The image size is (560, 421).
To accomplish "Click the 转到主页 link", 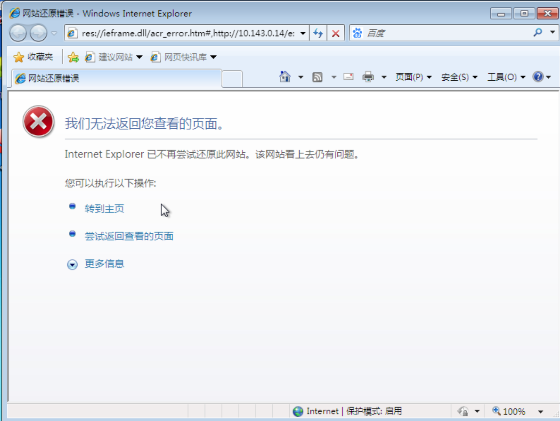I will click(x=104, y=209).
